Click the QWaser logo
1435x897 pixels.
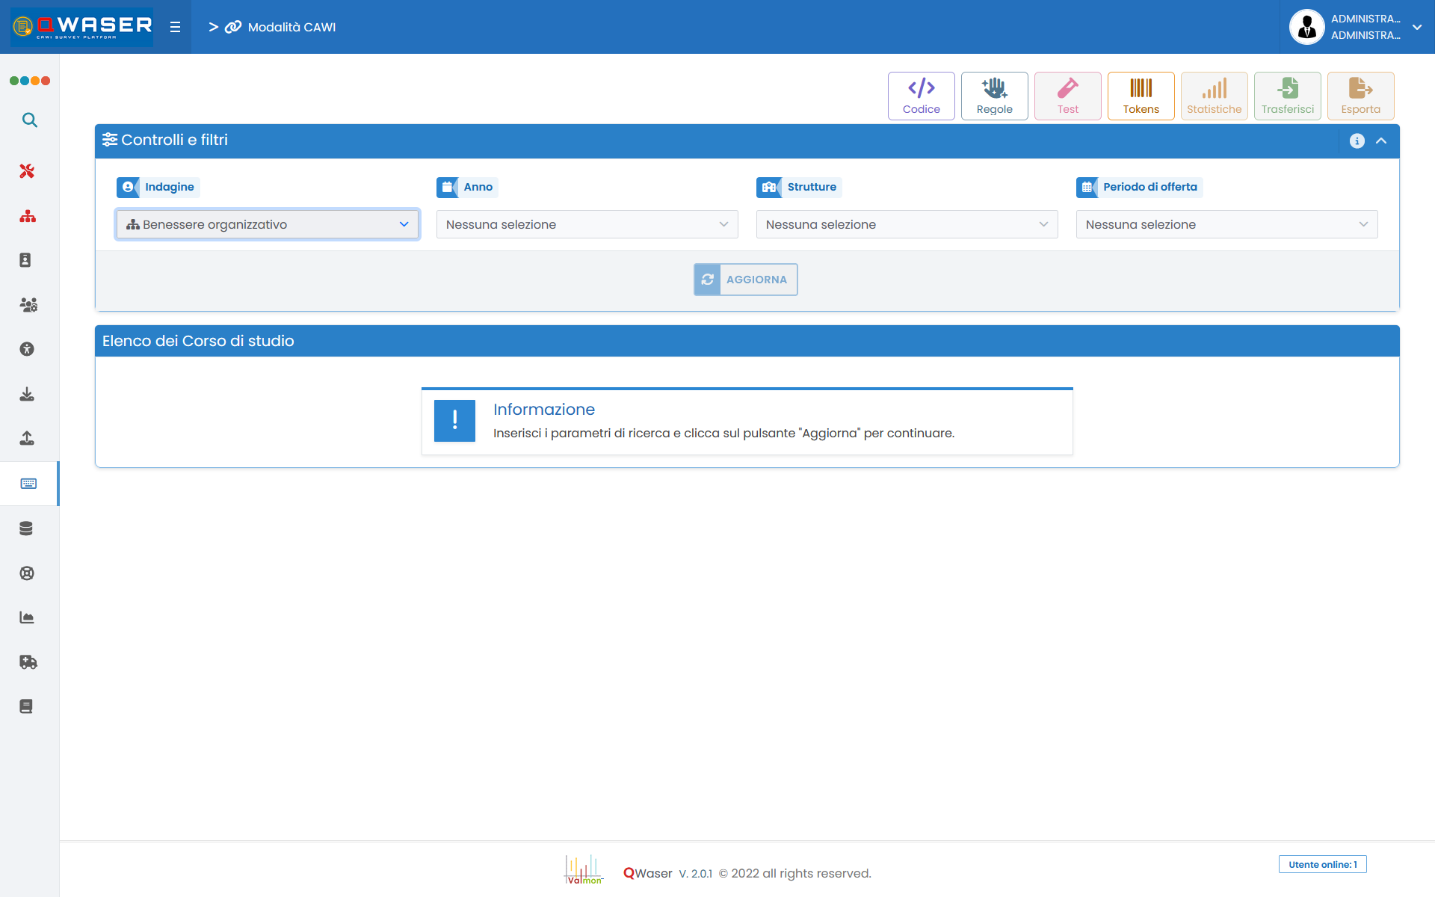tap(82, 27)
